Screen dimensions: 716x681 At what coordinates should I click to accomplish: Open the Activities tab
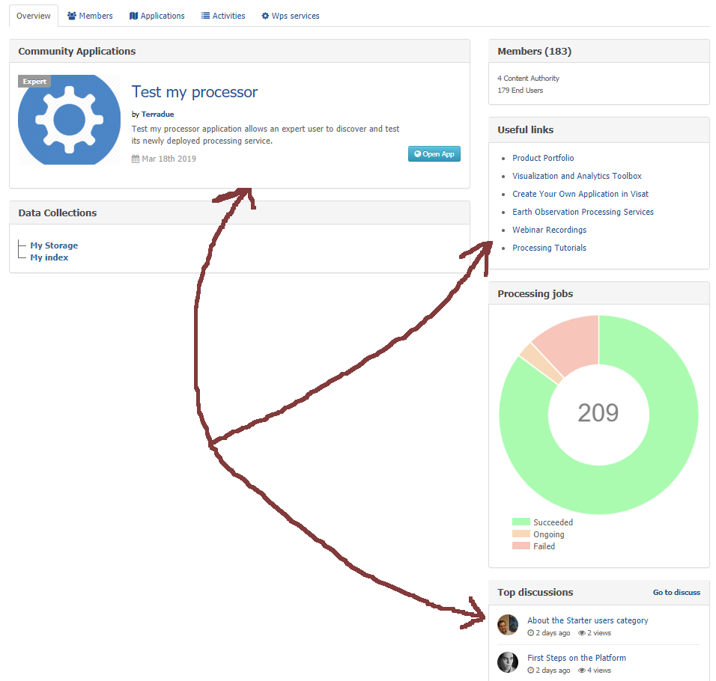pos(223,16)
